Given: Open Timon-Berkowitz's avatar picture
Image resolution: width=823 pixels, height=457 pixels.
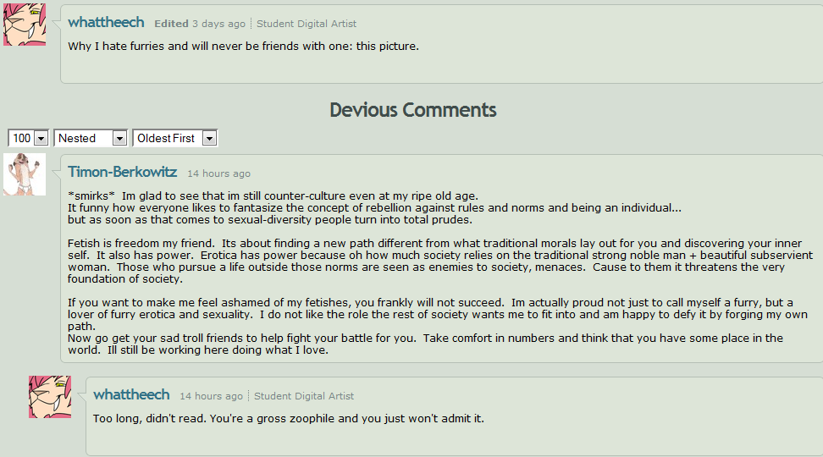Looking at the screenshot, I should (x=25, y=174).
